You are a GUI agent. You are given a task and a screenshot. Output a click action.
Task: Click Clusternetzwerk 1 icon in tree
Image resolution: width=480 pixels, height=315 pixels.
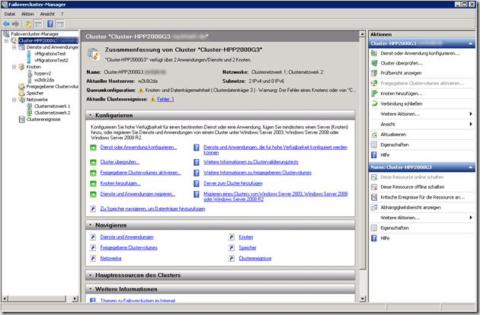pyautogui.click(x=30, y=106)
